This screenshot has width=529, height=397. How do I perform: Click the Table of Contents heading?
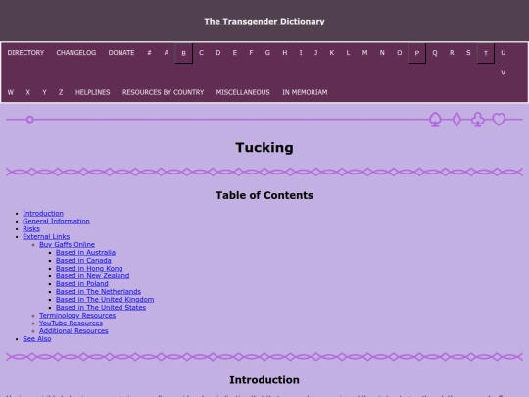[264, 195]
